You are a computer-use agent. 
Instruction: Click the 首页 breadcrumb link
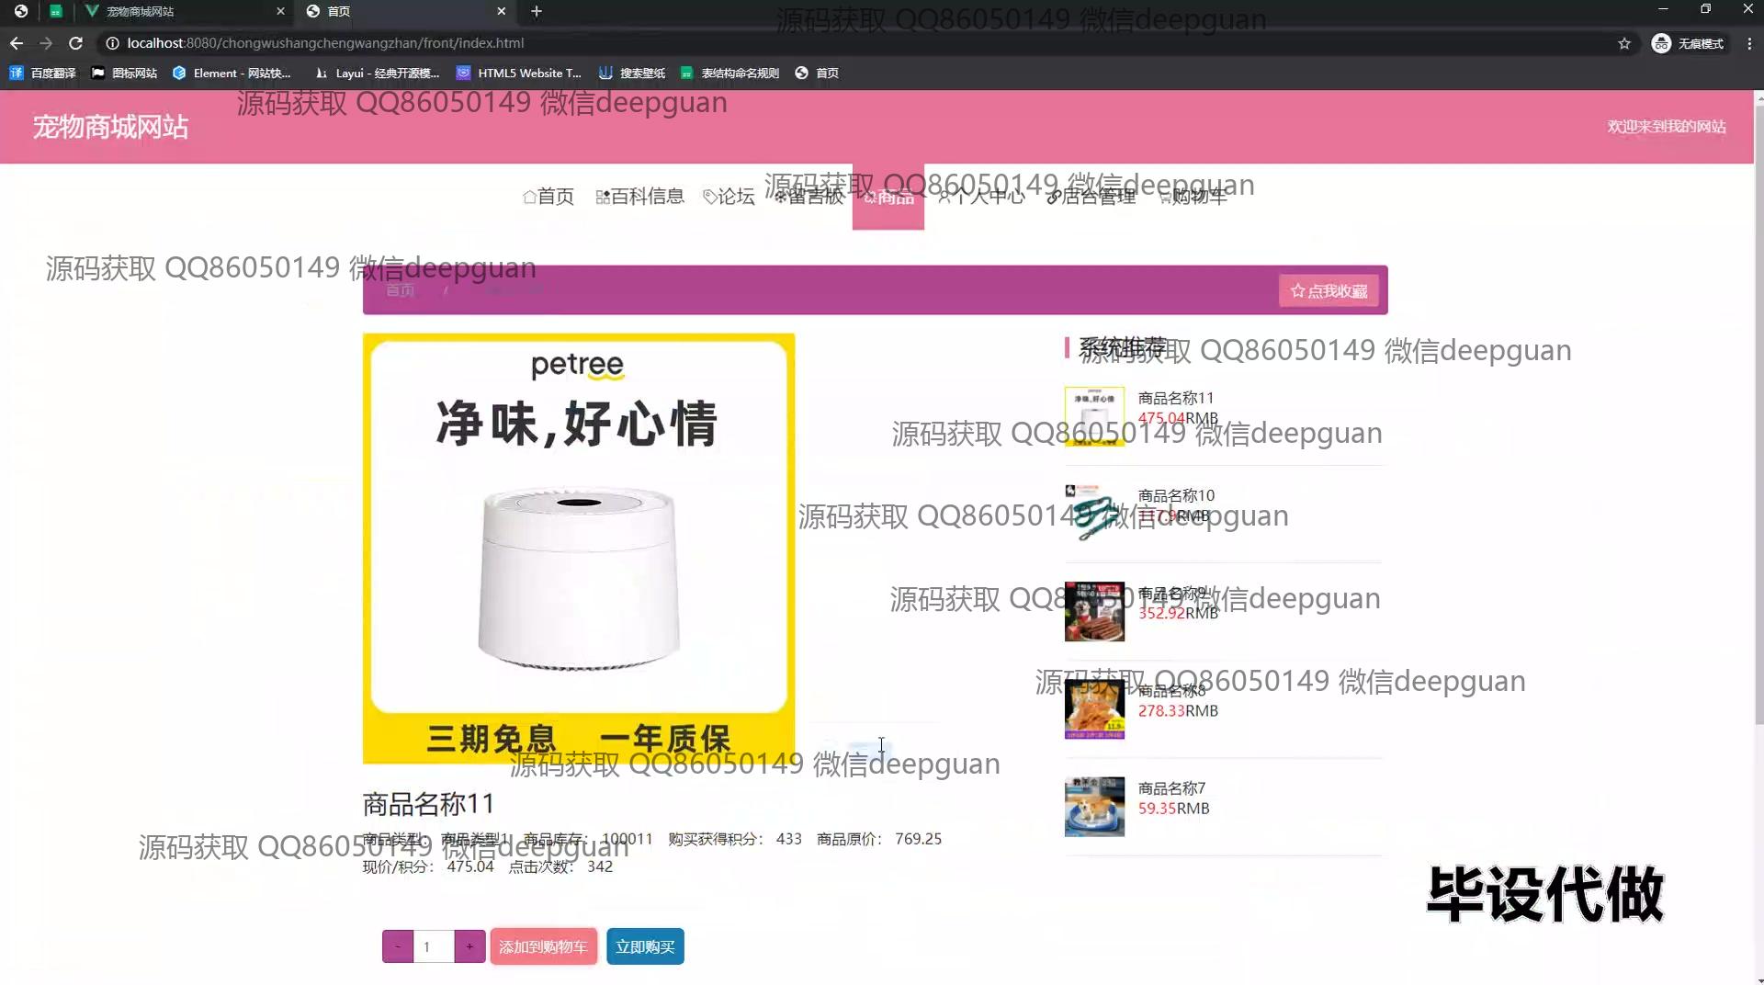click(x=400, y=290)
